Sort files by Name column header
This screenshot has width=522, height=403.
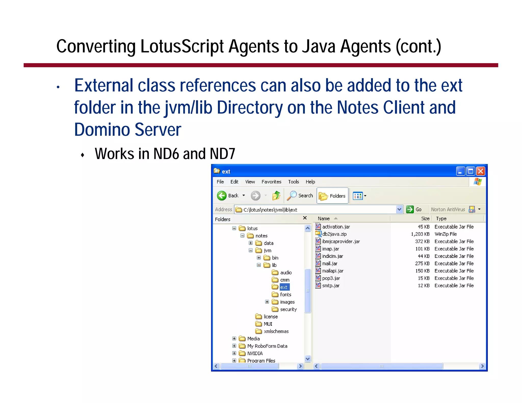(x=352, y=218)
